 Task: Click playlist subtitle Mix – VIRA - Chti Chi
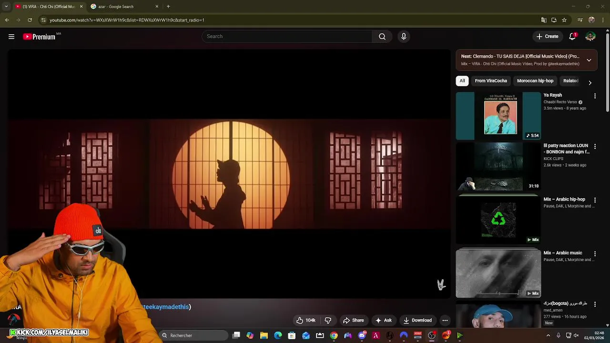pos(520,64)
